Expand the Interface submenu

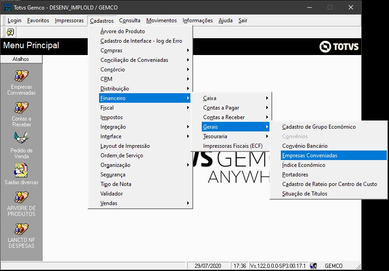click(x=145, y=136)
